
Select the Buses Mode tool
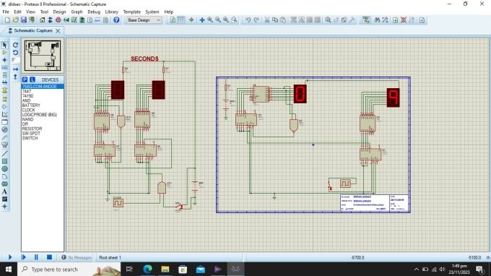pos(4,82)
